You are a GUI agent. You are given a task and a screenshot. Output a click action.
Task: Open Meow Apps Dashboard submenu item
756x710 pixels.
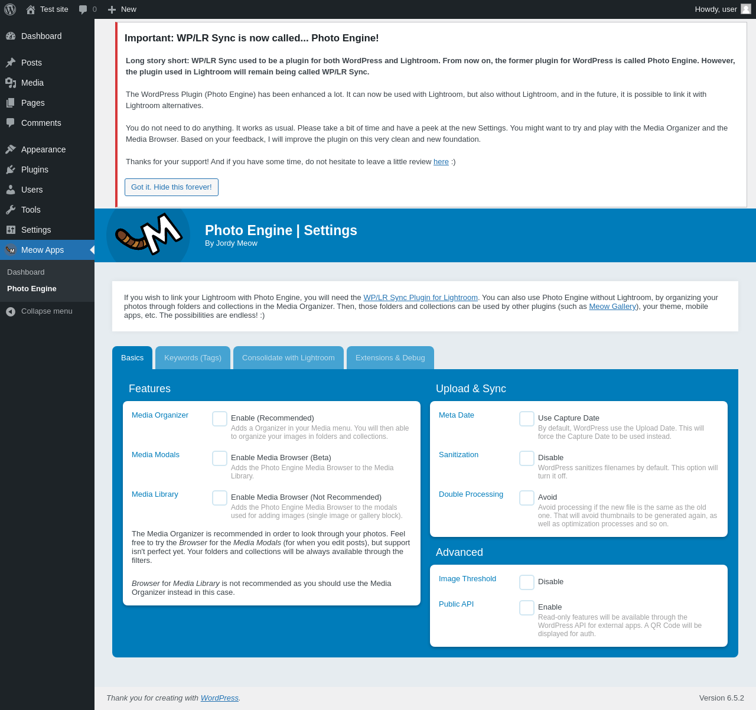point(26,272)
